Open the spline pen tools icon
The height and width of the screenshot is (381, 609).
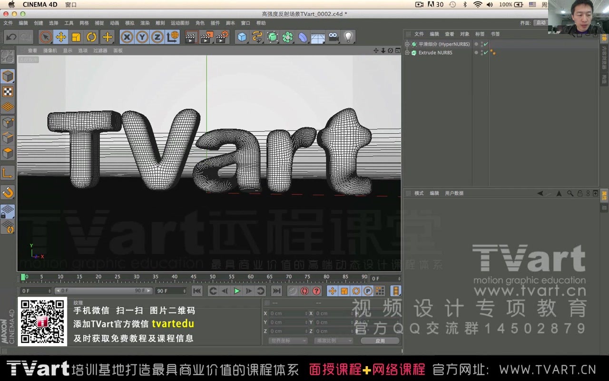(257, 37)
